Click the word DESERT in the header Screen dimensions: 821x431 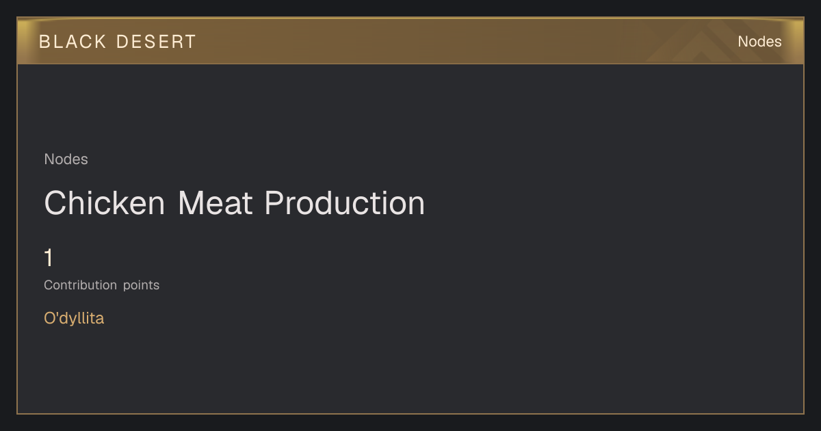(x=156, y=42)
